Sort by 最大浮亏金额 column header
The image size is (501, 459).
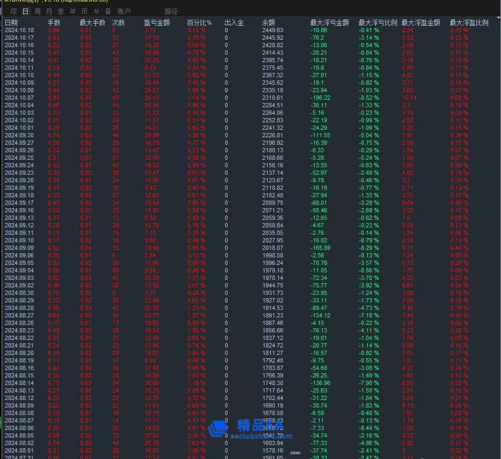pos(329,23)
